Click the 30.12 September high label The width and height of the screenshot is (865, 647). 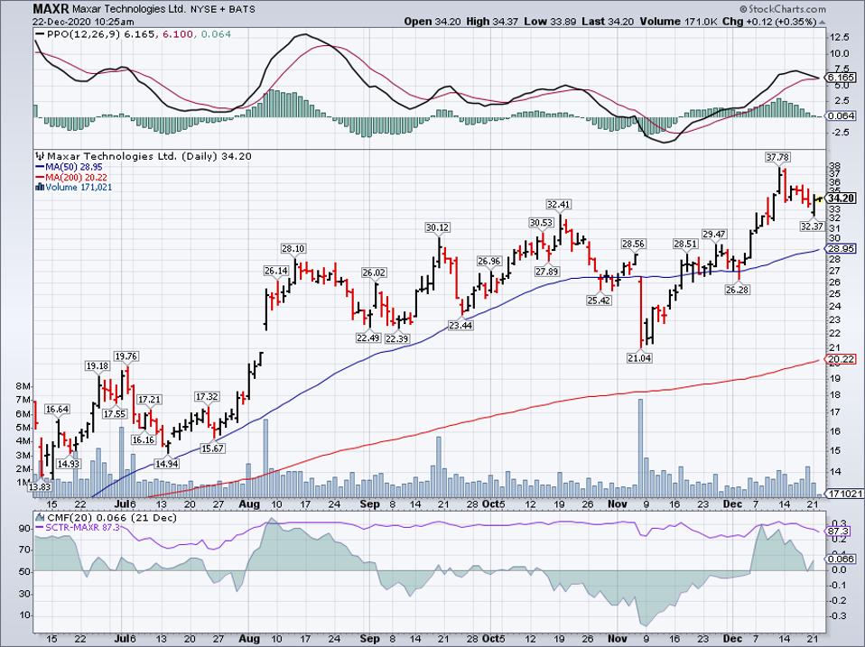click(437, 227)
